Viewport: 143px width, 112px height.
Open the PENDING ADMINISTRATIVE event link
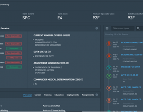[132, 43]
